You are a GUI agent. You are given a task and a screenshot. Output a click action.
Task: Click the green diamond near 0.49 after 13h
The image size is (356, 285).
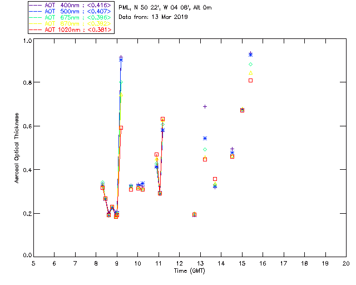tap(205, 149)
